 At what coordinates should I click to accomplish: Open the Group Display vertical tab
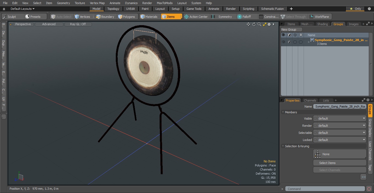[370, 128]
